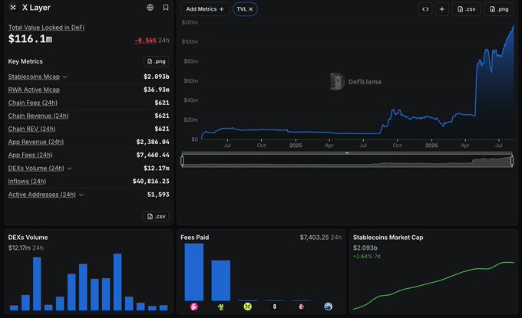The width and height of the screenshot is (522, 318).
Task: Download the chart as .png
Action: (499, 9)
